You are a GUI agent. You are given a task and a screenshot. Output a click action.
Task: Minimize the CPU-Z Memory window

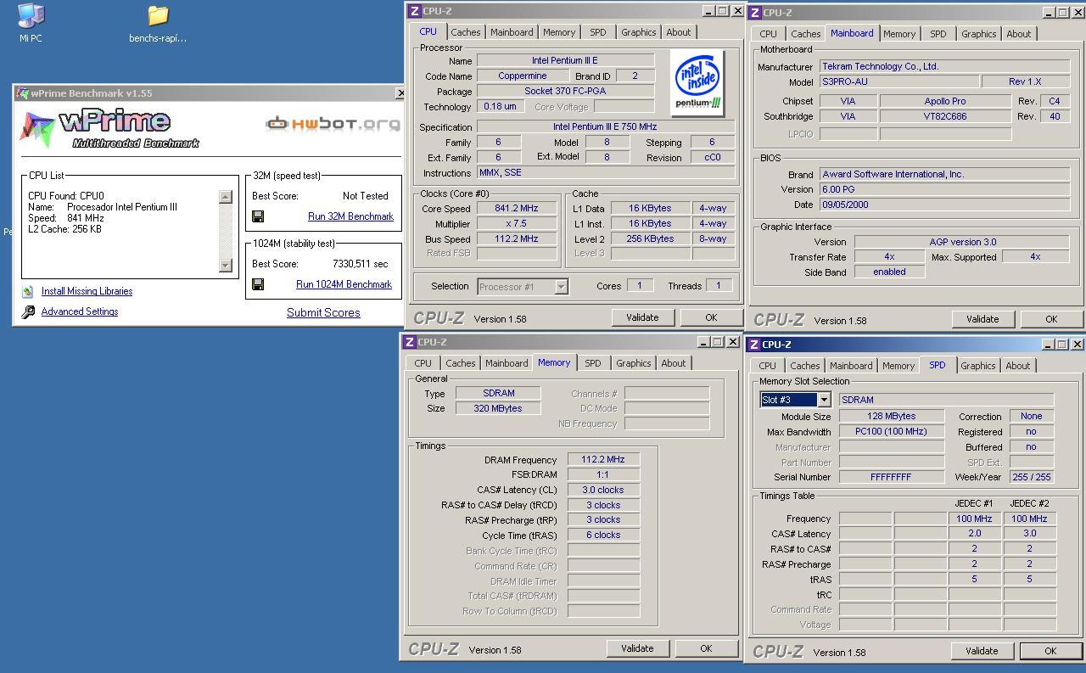(x=703, y=342)
